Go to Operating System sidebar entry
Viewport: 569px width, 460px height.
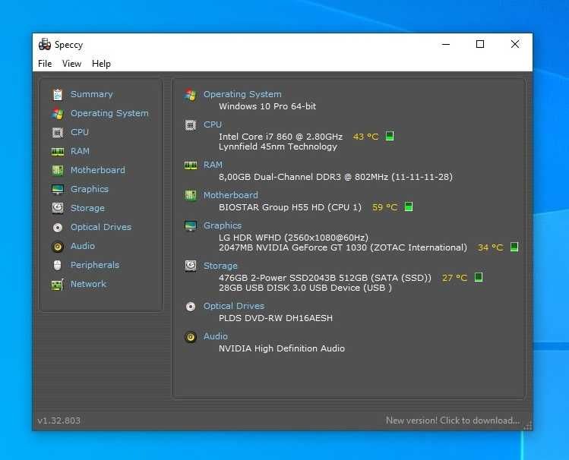tap(109, 113)
